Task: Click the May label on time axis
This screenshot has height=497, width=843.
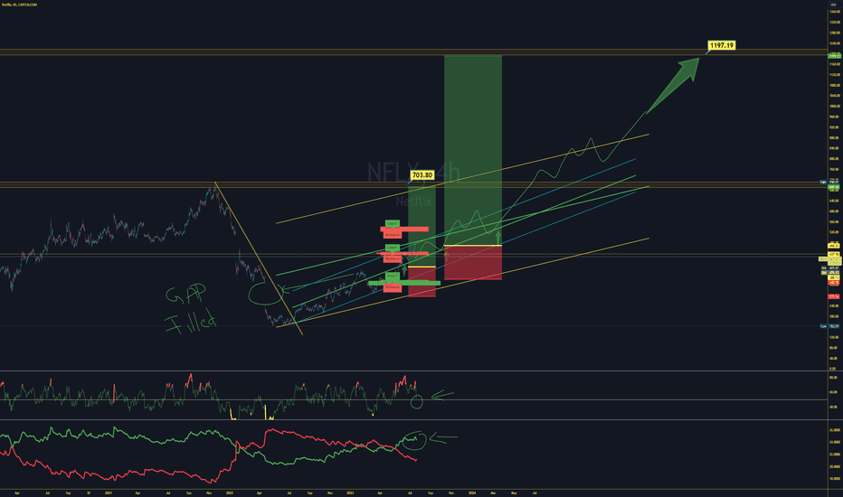Action: coord(514,492)
